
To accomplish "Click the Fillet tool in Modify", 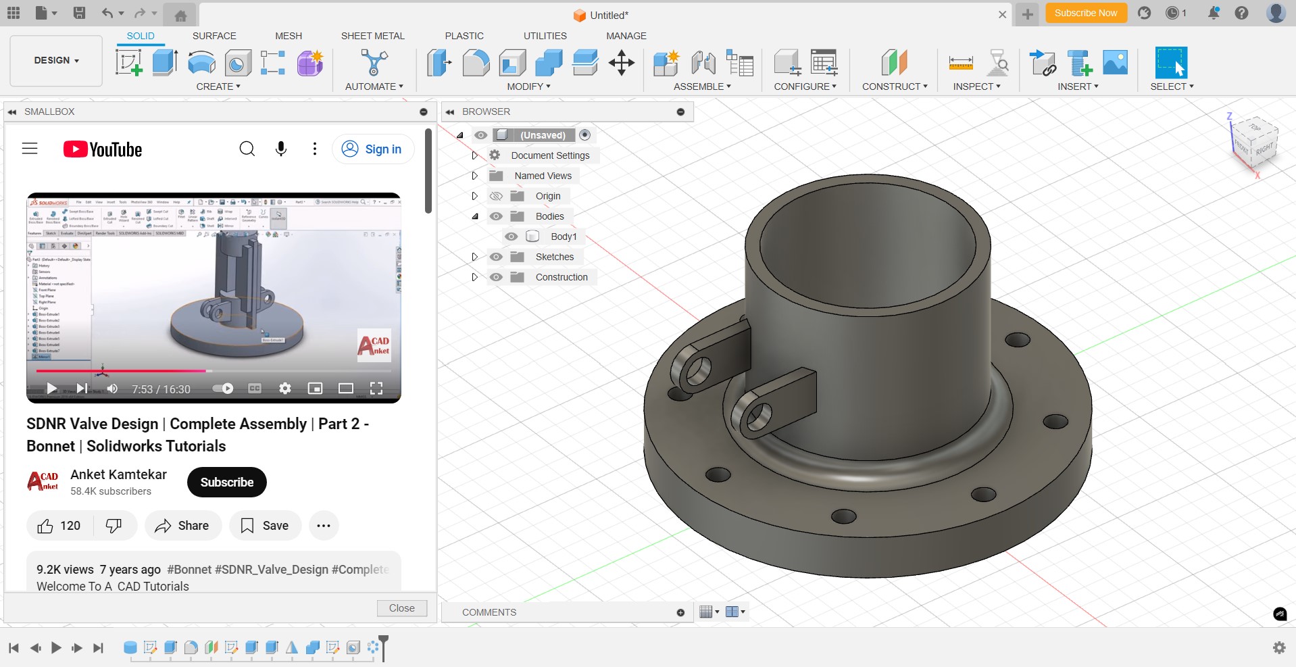I will (476, 63).
